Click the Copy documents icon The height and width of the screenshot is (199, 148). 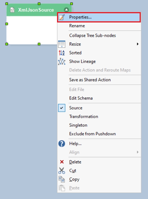coord(62,179)
